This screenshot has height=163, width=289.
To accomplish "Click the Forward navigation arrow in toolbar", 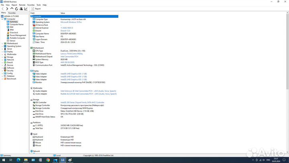I will point(7,9).
